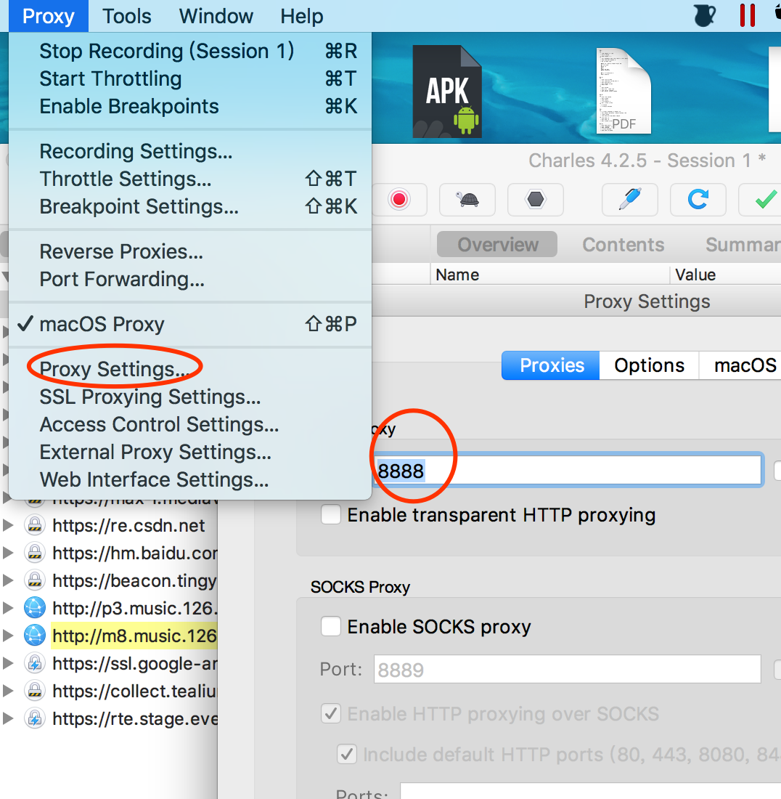Switch to the Options tab
Viewport: 781px width, 799px height.
(649, 365)
